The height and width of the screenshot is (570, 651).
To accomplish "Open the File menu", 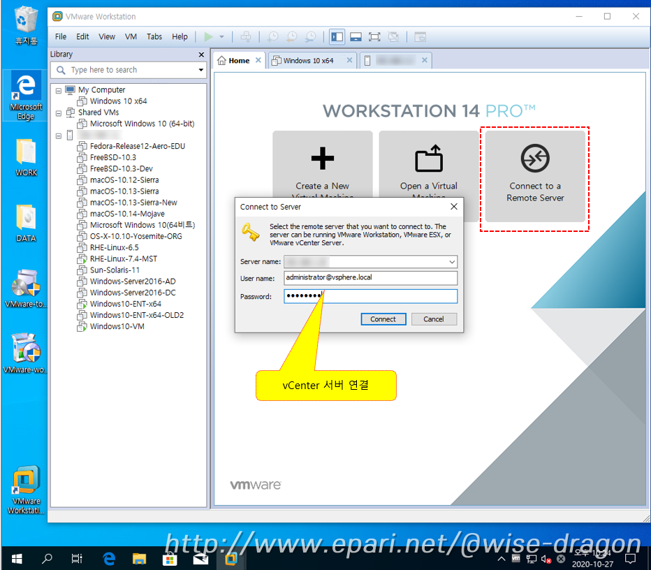I will pyautogui.click(x=61, y=36).
